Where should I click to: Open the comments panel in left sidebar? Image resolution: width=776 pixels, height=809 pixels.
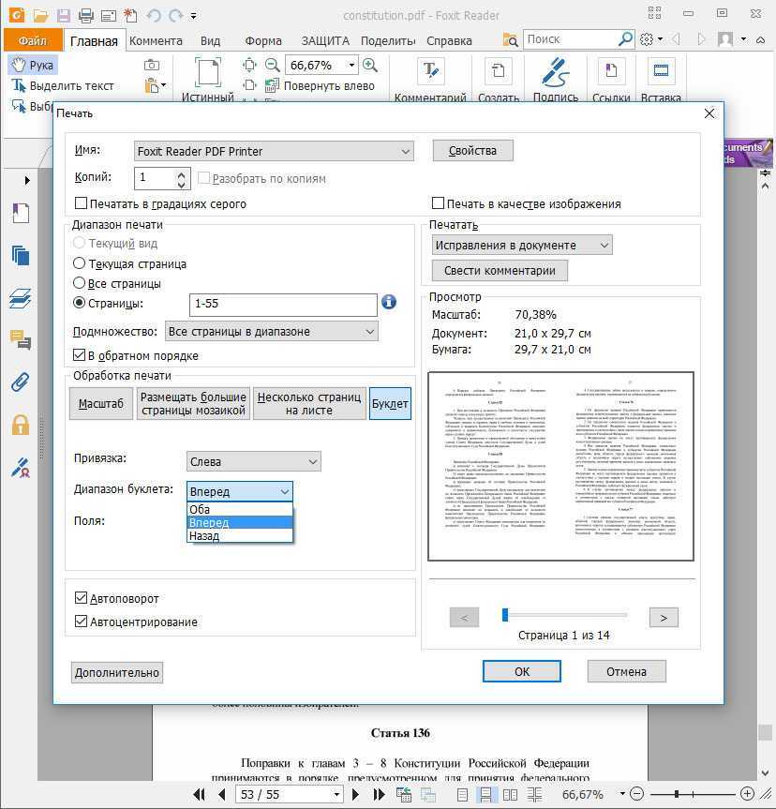click(20, 340)
